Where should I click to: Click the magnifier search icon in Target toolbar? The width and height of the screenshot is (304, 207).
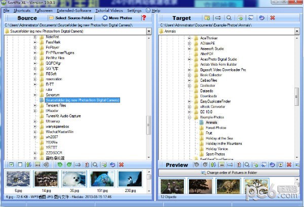(x=229, y=18)
